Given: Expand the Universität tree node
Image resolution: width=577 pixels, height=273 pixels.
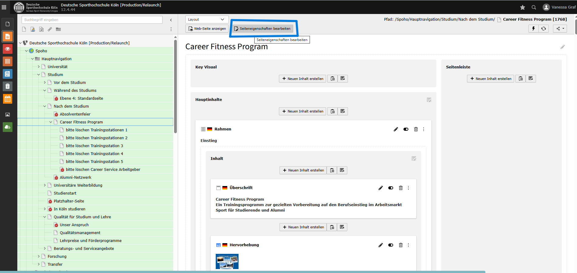Looking at the screenshot, I should 39,67.
